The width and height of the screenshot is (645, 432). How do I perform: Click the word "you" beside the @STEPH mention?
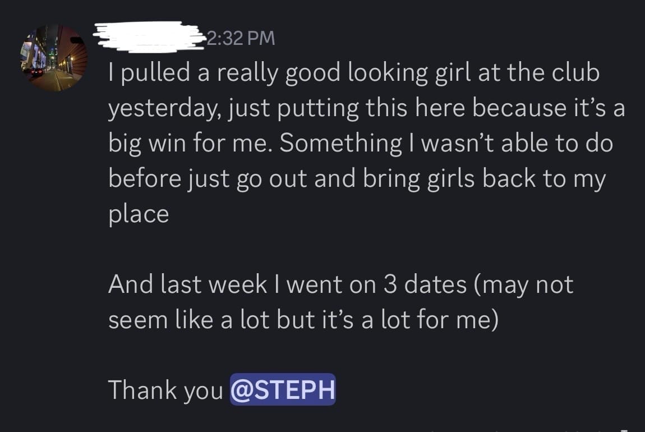tap(202, 391)
